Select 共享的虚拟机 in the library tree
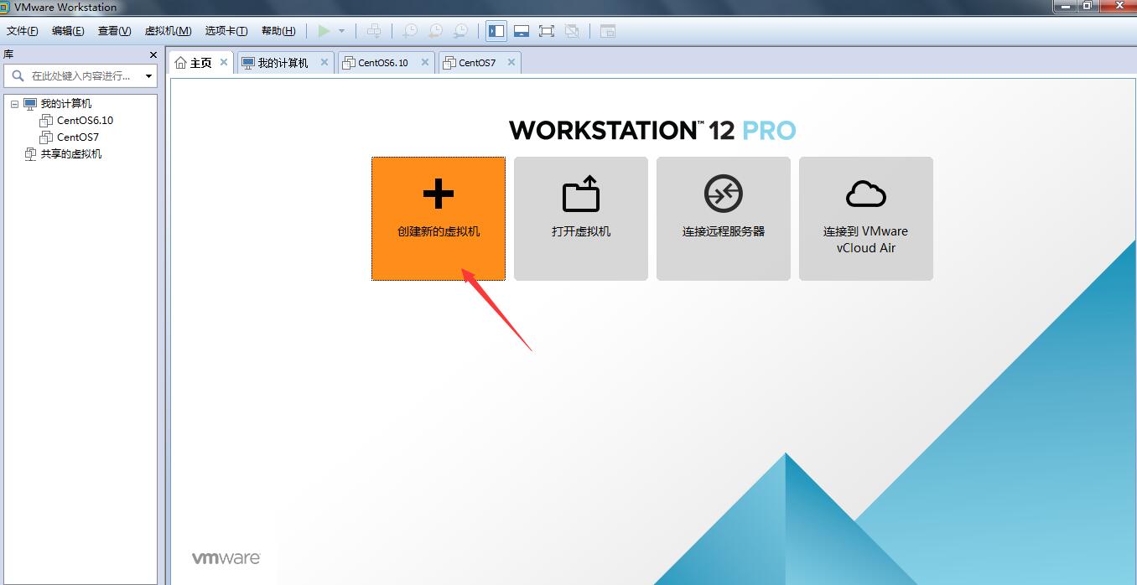The height and width of the screenshot is (585, 1137). (x=71, y=154)
